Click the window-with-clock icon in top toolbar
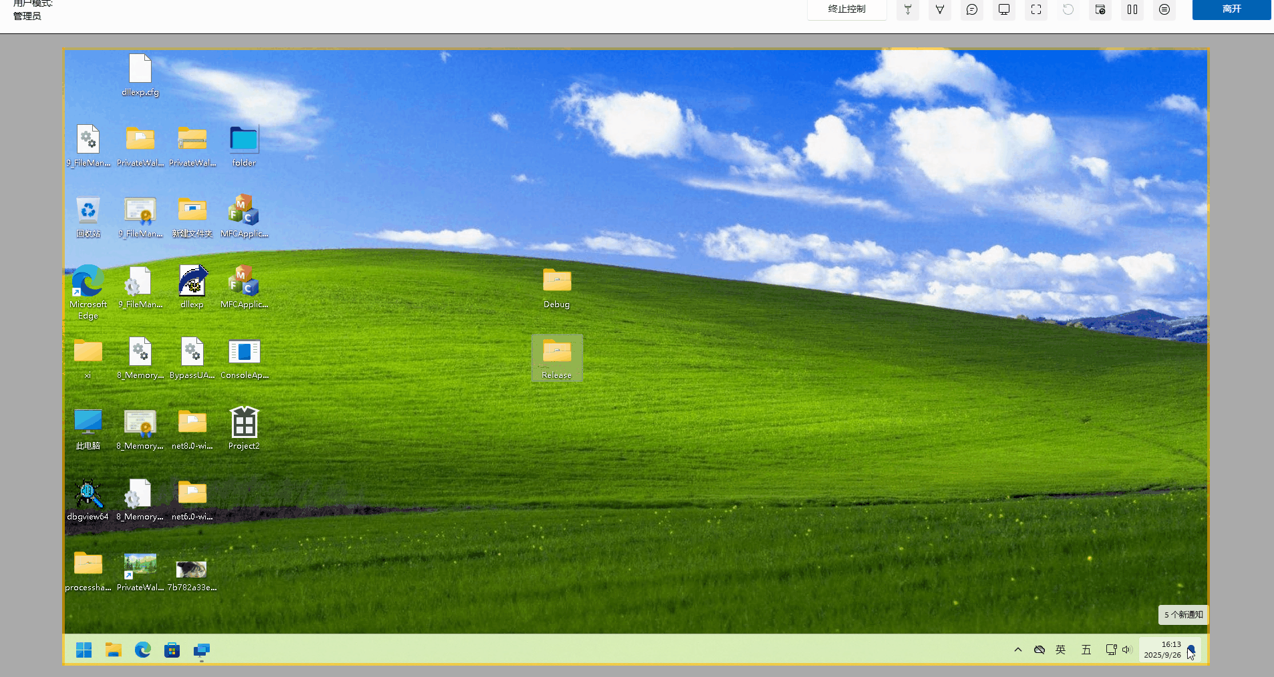The image size is (1274, 677). click(1100, 9)
